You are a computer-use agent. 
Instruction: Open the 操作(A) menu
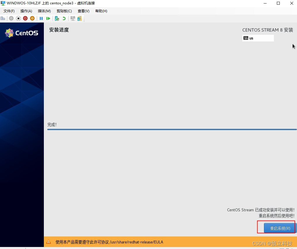click(x=26, y=11)
